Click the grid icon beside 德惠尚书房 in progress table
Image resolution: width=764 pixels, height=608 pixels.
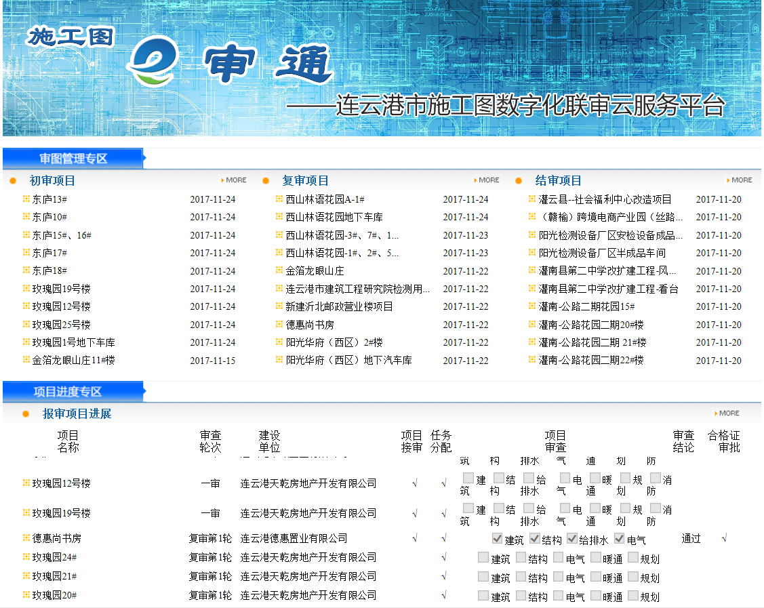pos(26,538)
